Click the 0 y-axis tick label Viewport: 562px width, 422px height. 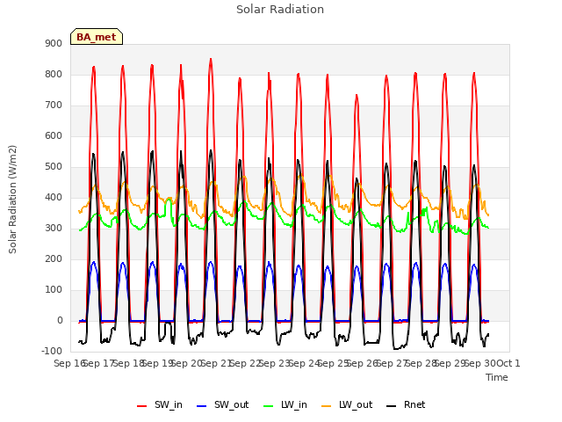coord(60,321)
